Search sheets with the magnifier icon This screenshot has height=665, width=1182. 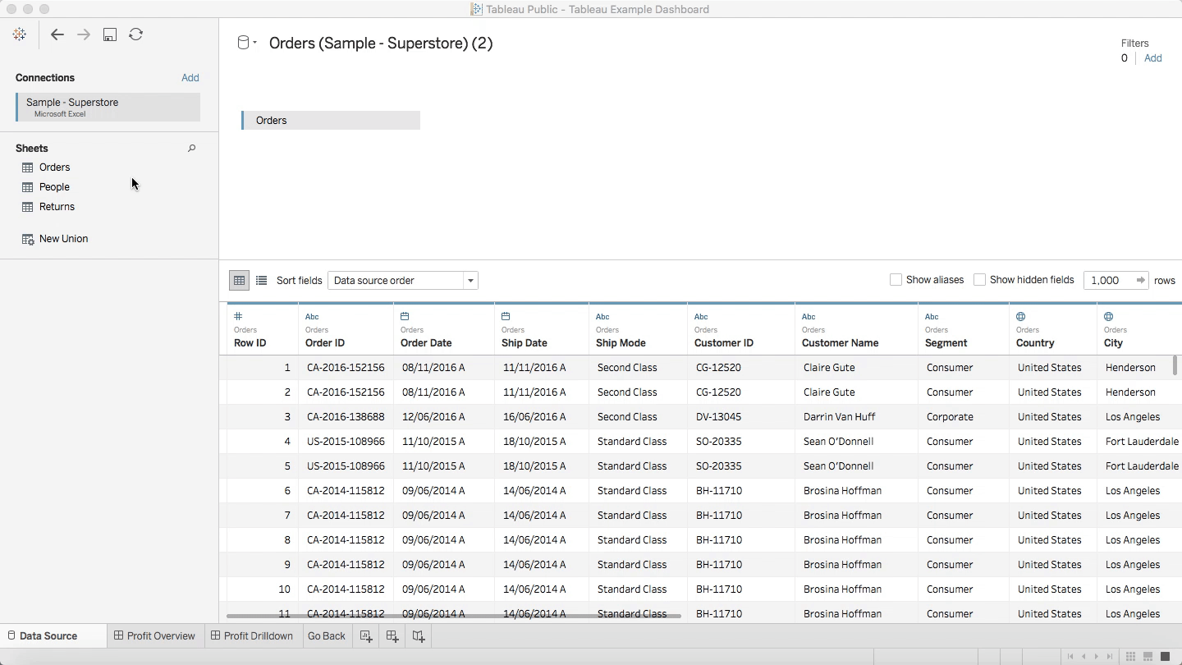click(192, 149)
